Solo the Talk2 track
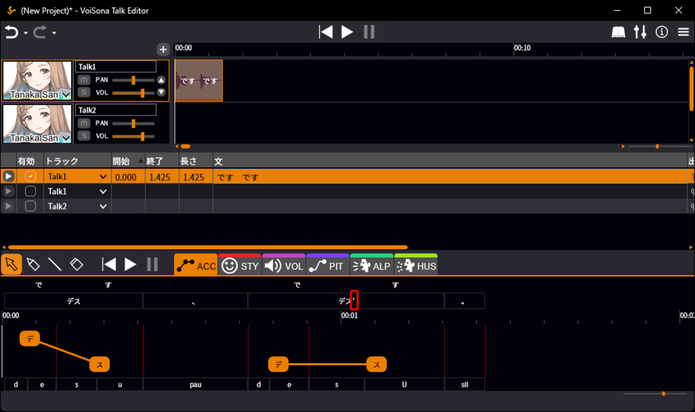This screenshot has width=695, height=412. pos(83,136)
